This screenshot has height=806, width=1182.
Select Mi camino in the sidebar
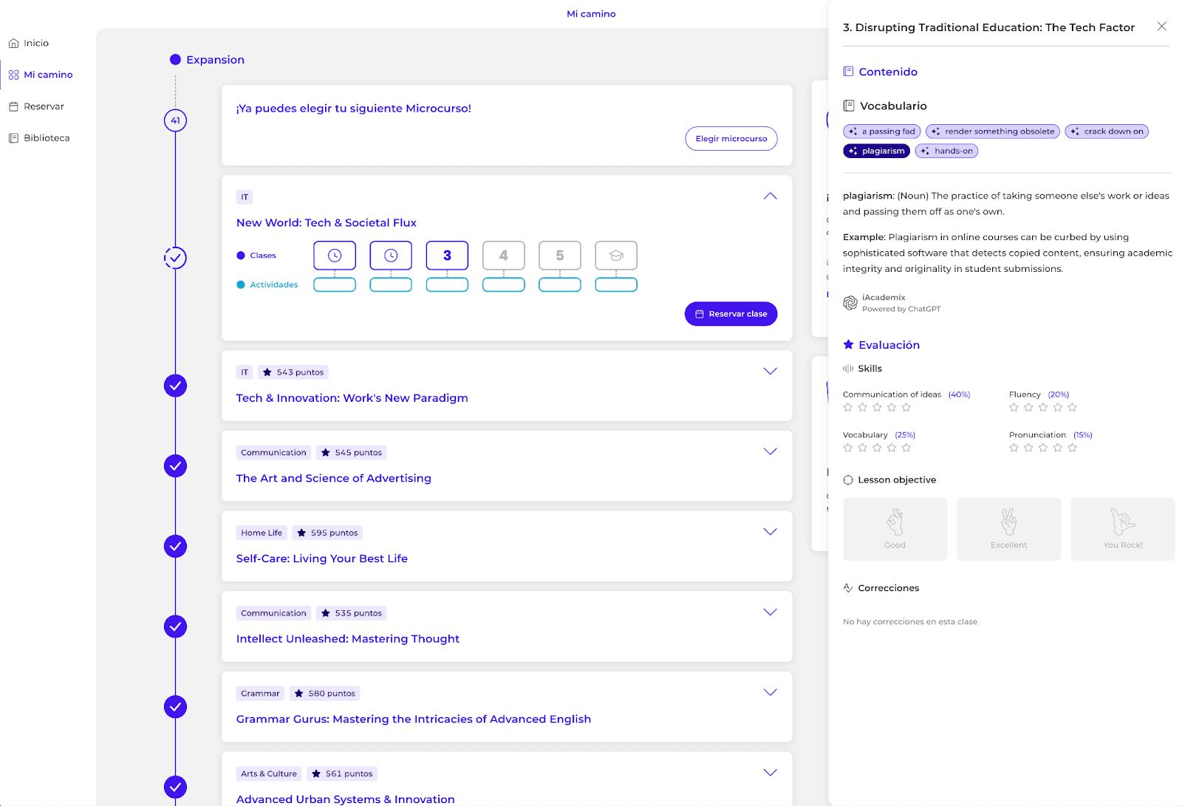click(41, 75)
